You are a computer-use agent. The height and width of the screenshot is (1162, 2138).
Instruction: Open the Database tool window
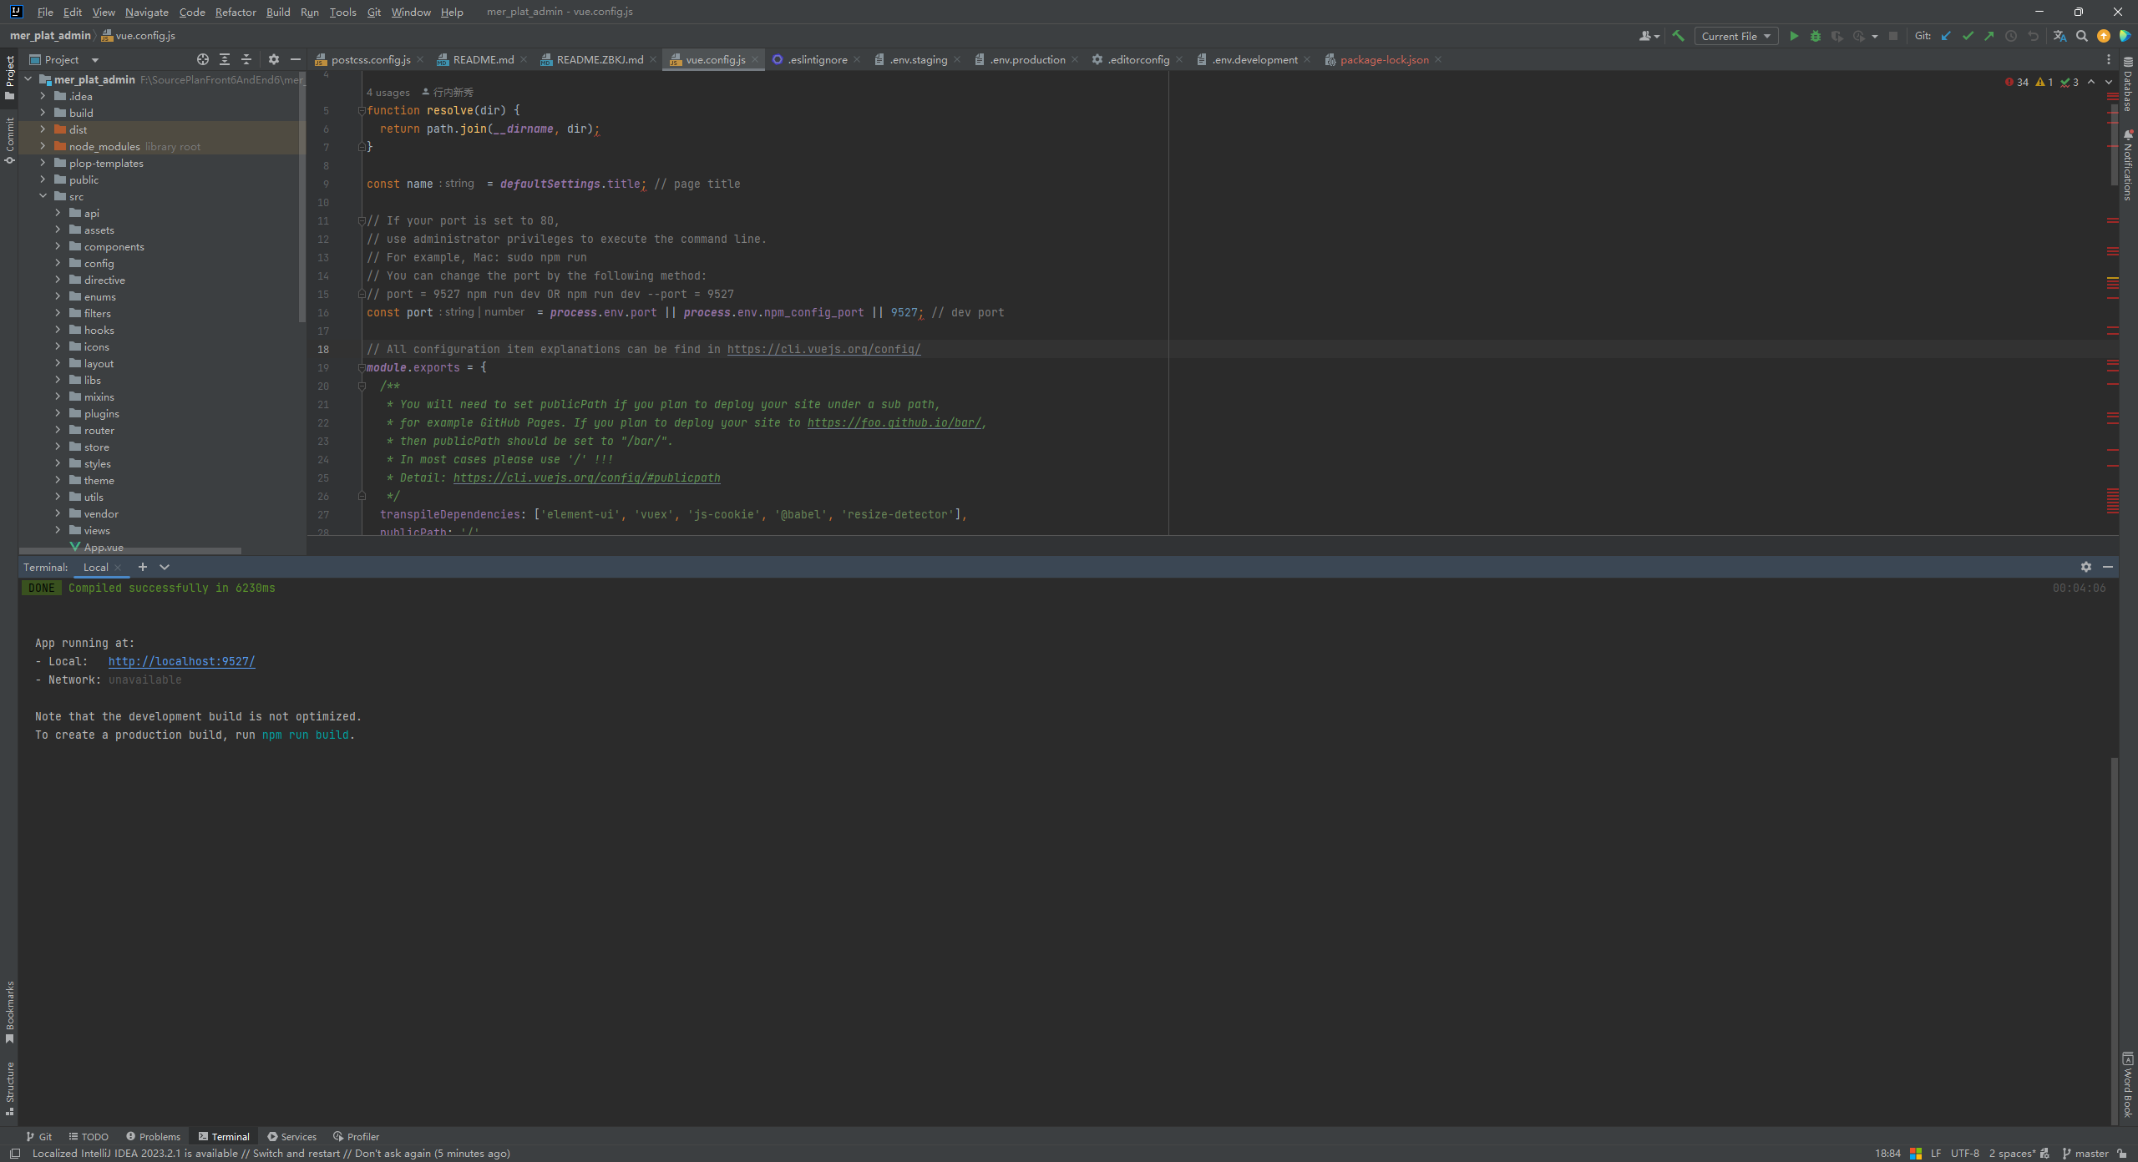pyautogui.click(x=2128, y=85)
